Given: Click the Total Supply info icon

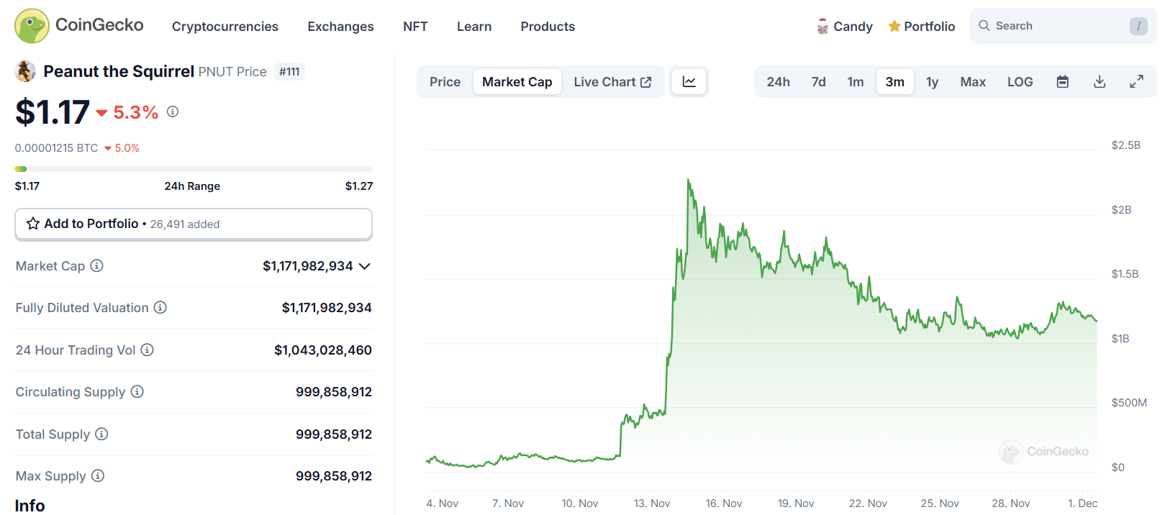Looking at the screenshot, I should pos(101,434).
